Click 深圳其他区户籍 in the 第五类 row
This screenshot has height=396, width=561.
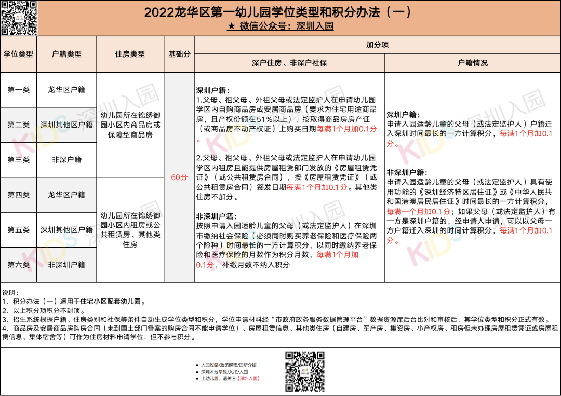(66, 230)
